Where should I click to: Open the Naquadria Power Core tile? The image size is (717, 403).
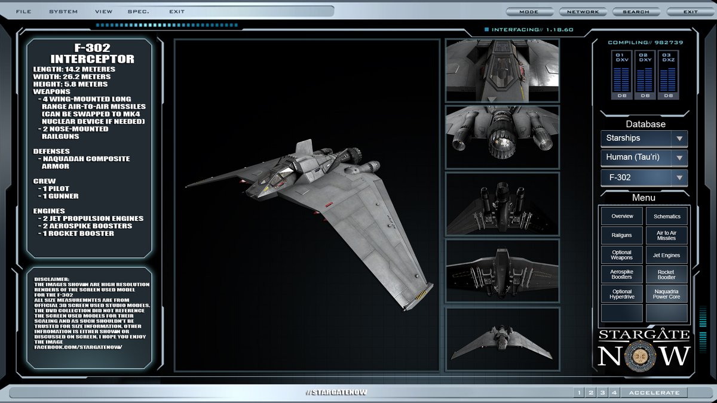pyautogui.click(x=667, y=294)
